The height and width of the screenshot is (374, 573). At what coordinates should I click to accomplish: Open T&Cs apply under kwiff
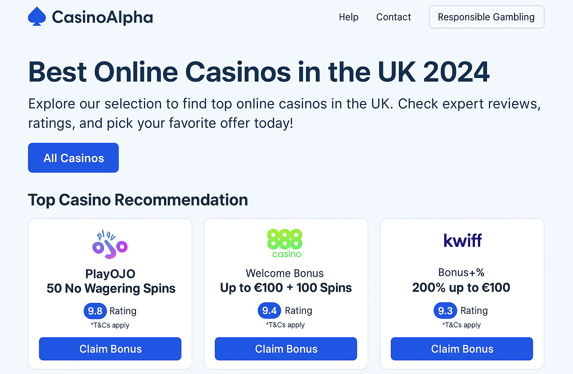click(461, 325)
